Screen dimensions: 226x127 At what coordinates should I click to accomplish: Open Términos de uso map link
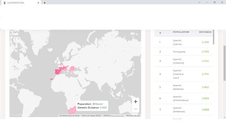coord(133,116)
